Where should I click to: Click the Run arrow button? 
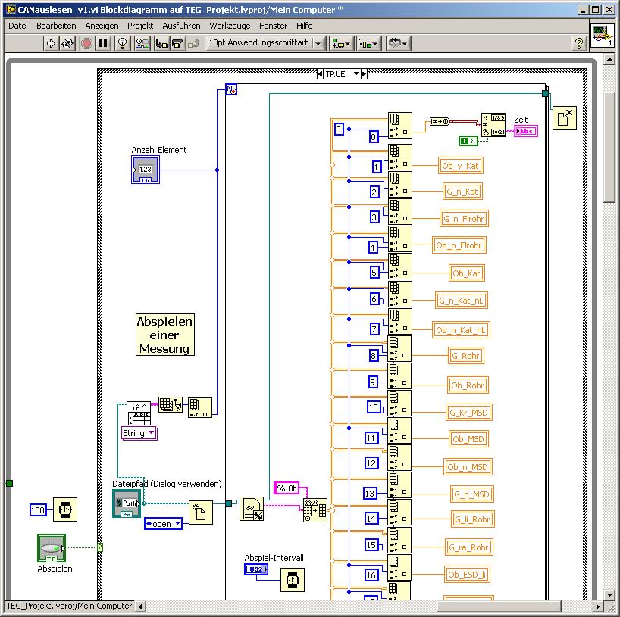point(51,43)
